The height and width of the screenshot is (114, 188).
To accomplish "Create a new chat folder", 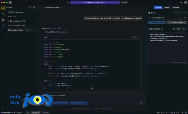I will coord(30,7).
